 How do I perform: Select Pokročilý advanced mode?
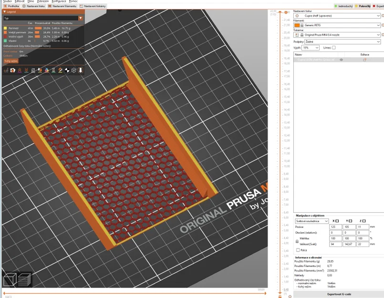[363, 6]
